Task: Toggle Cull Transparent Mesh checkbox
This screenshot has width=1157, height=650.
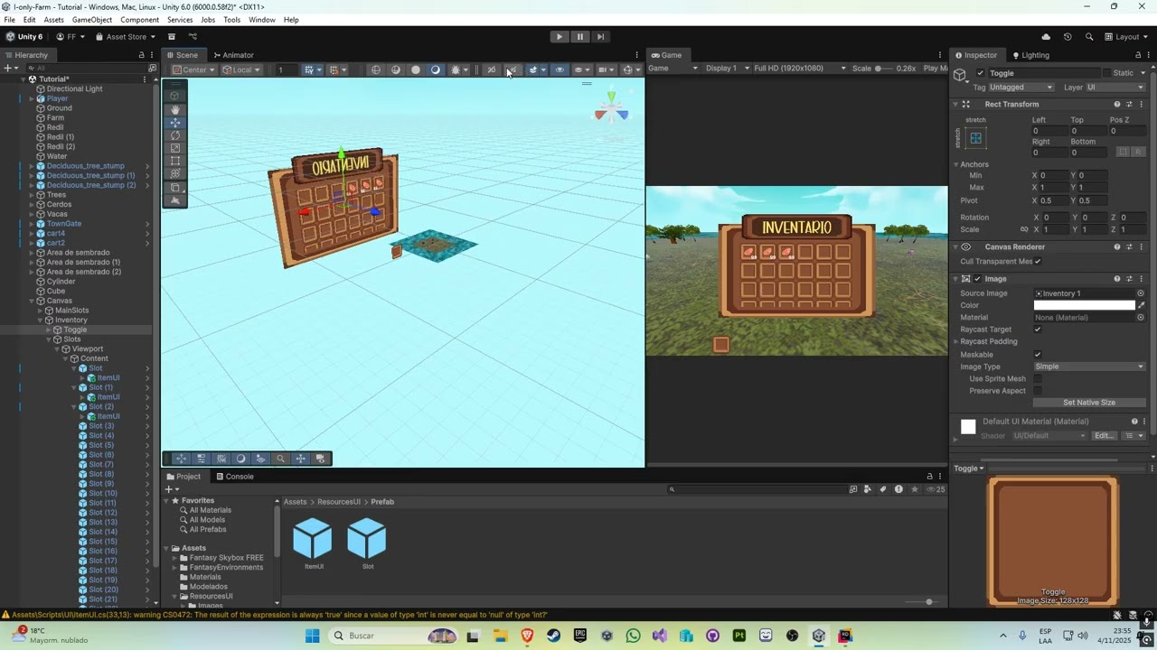Action: click(x=1038, y=262)
